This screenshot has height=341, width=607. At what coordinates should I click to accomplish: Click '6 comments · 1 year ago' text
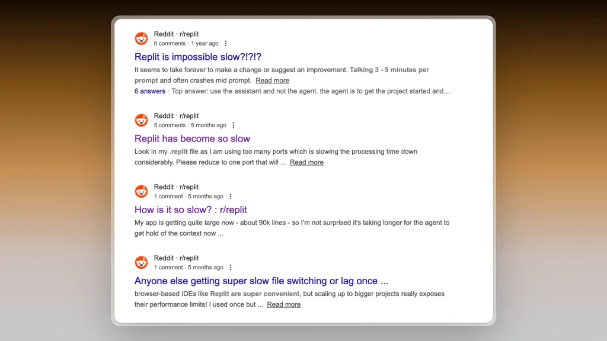coord(186,43)
